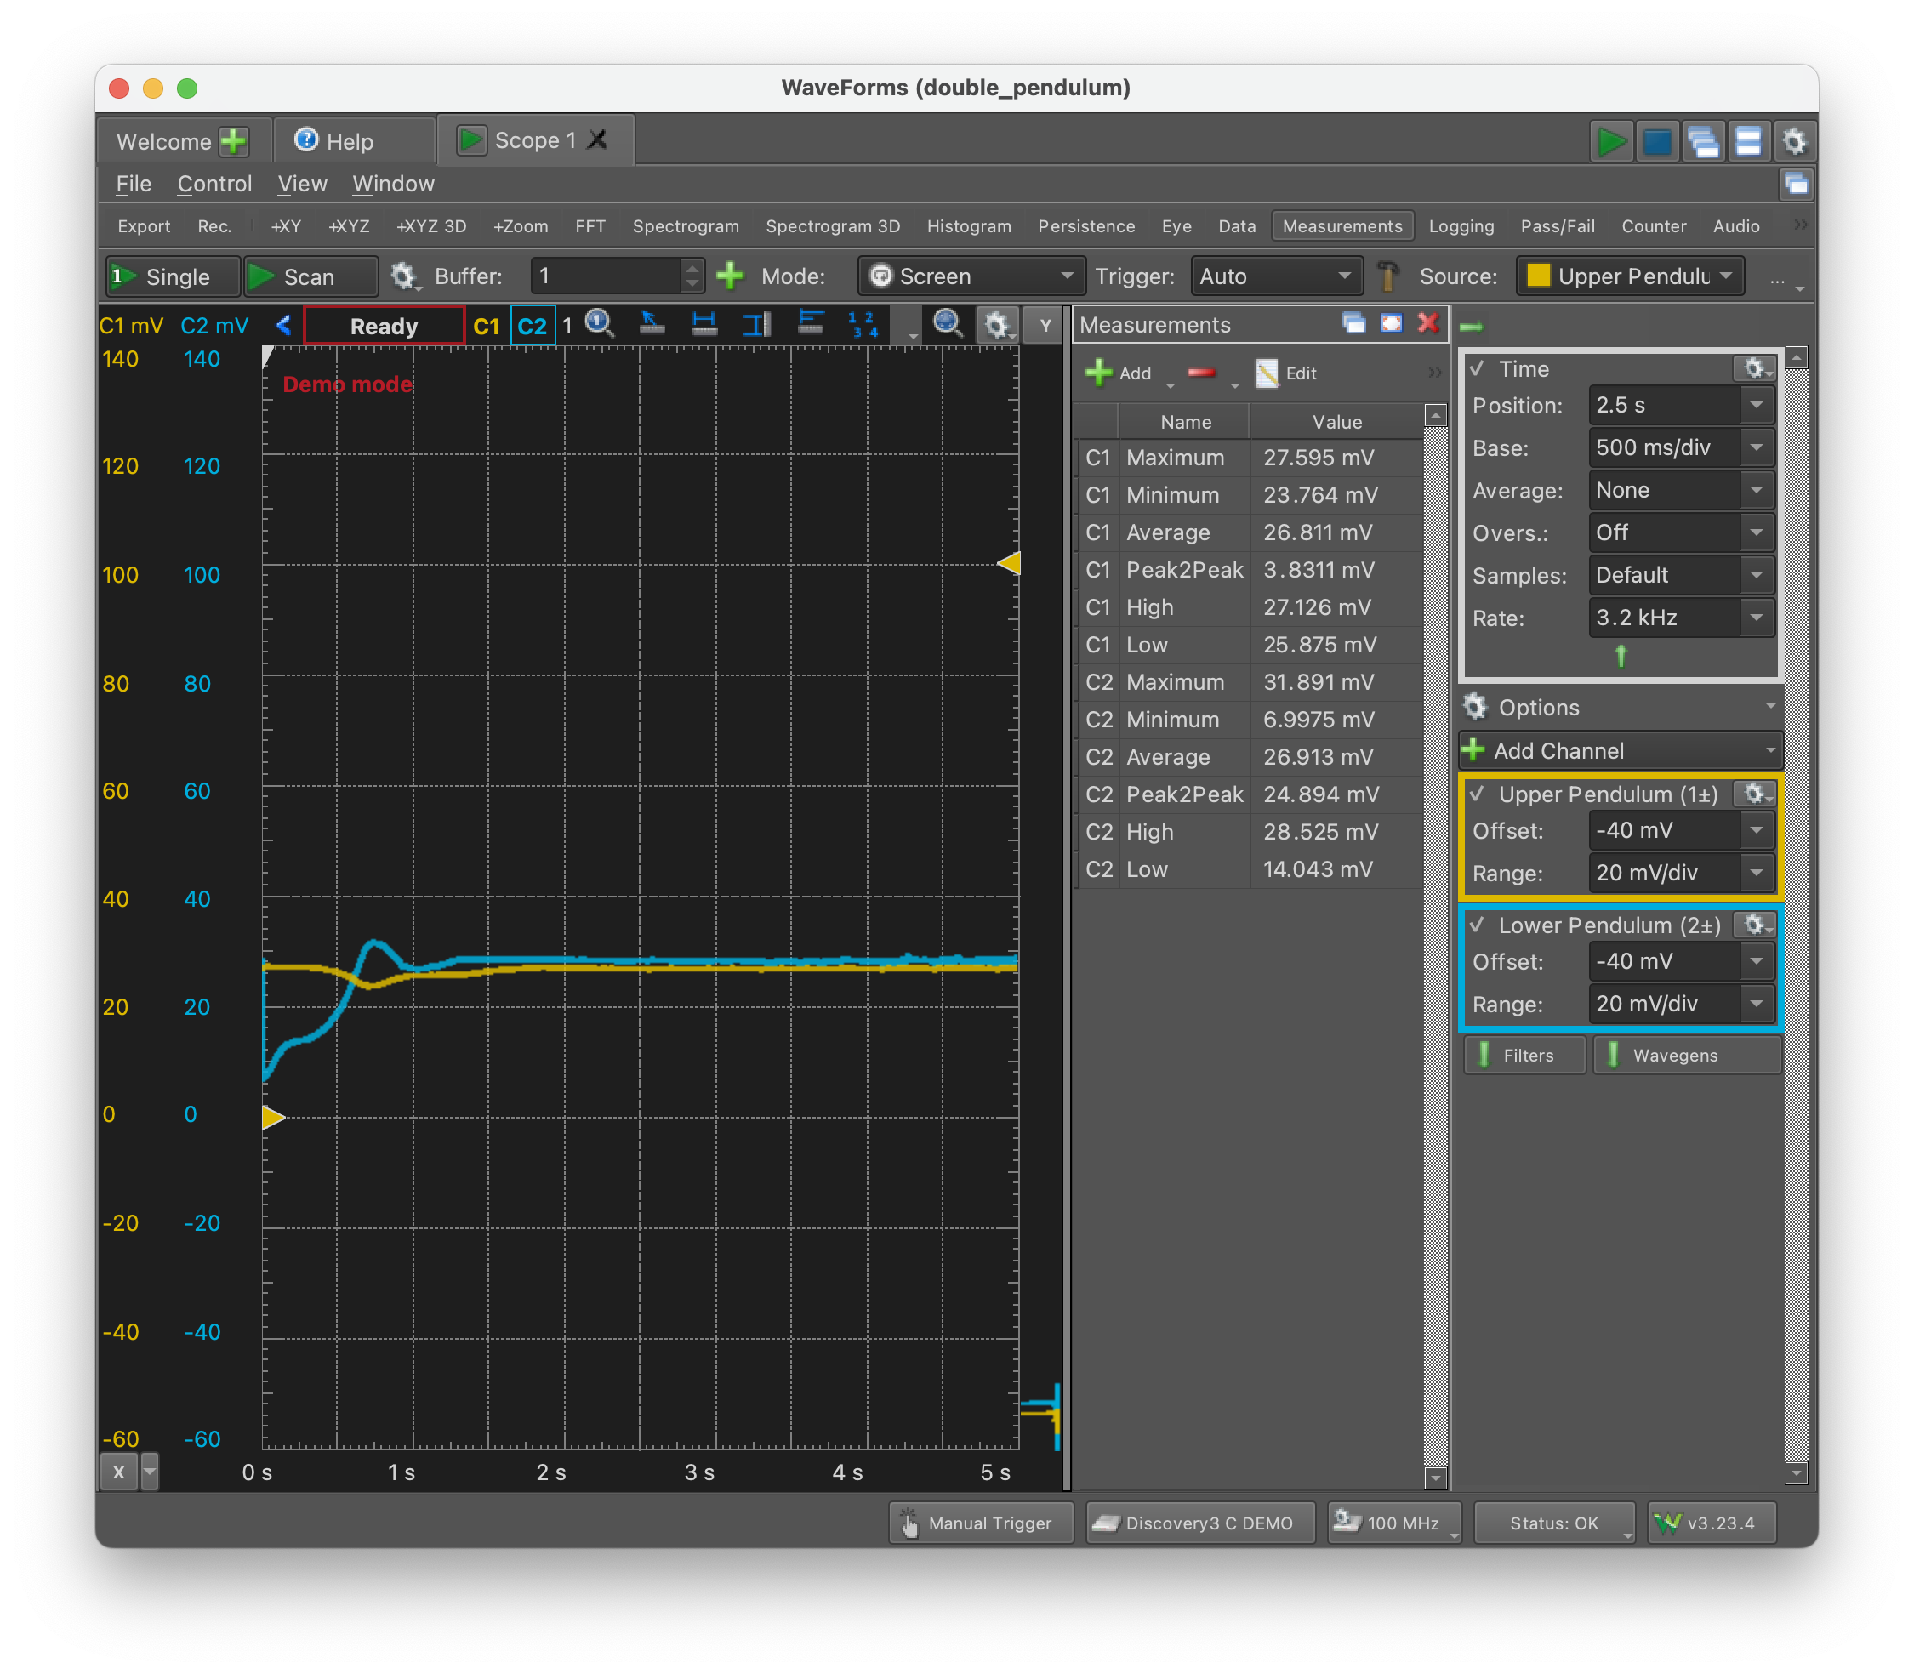Open the Base 500 ms/div dropdown

tap(1680, 447)
